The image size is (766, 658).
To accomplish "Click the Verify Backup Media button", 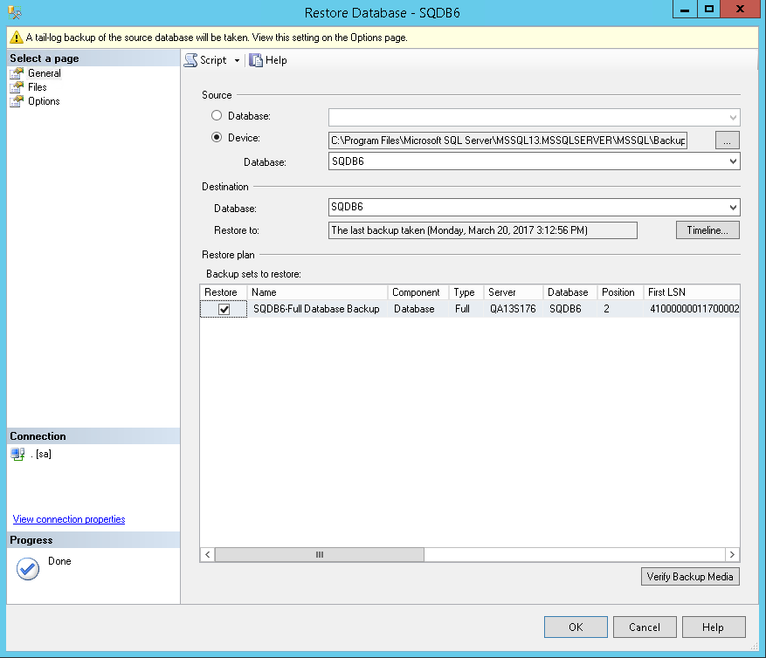I will coord(690,576).
